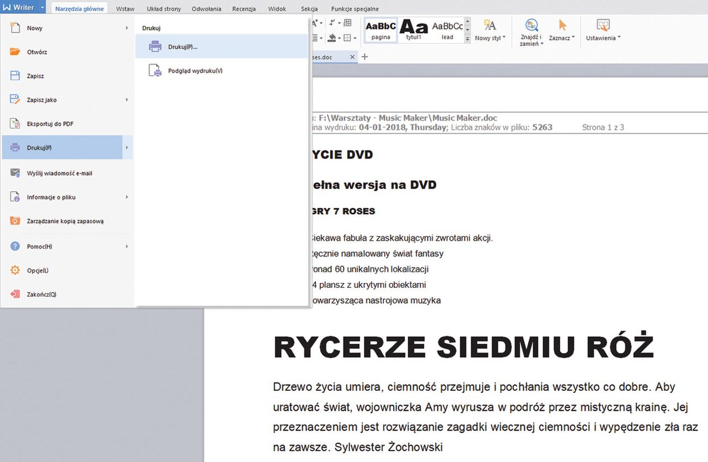Switch to the Wstaw tab
This screenshot has width=708, height=462.
coord(126,9)
